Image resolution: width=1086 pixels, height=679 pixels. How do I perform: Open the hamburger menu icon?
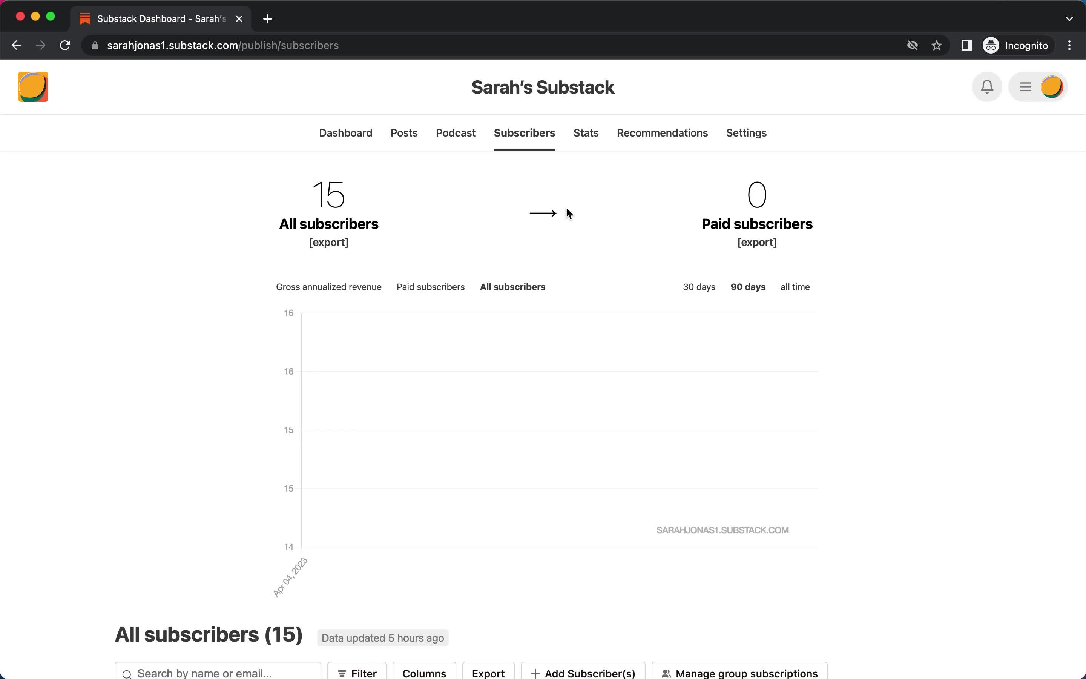(x=1026, y=87)
